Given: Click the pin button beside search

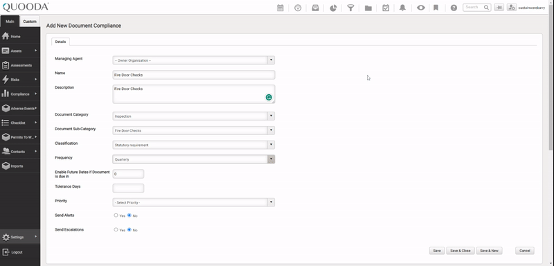Looking at the screenshot, I should click(499, 8).
